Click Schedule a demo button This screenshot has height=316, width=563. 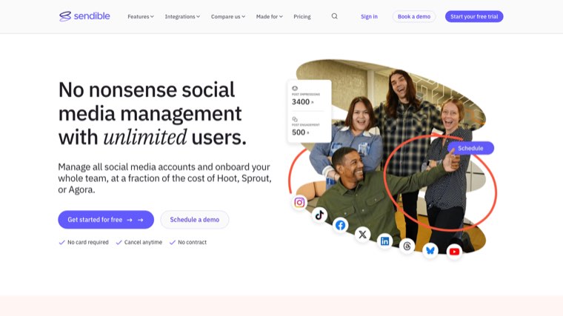(195, 220)
